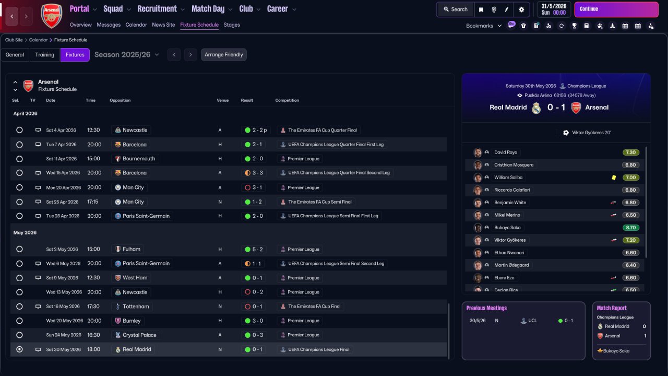Screen dimensions: 668x376
Task: Select the Crystal Palace fixture radio button
Action: pos(19,335)
